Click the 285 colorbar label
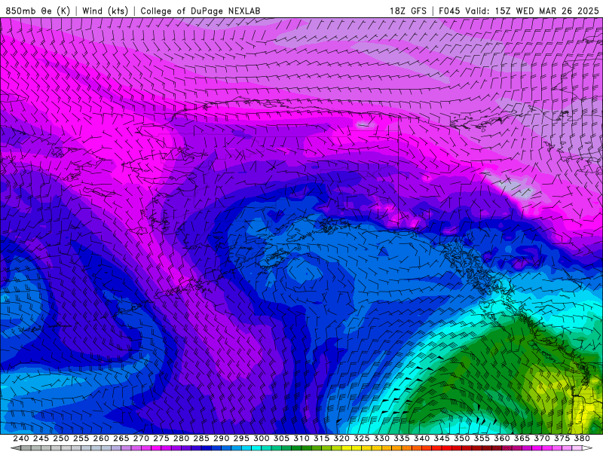This screenshot has width=603, height=452. coord(201,438)
